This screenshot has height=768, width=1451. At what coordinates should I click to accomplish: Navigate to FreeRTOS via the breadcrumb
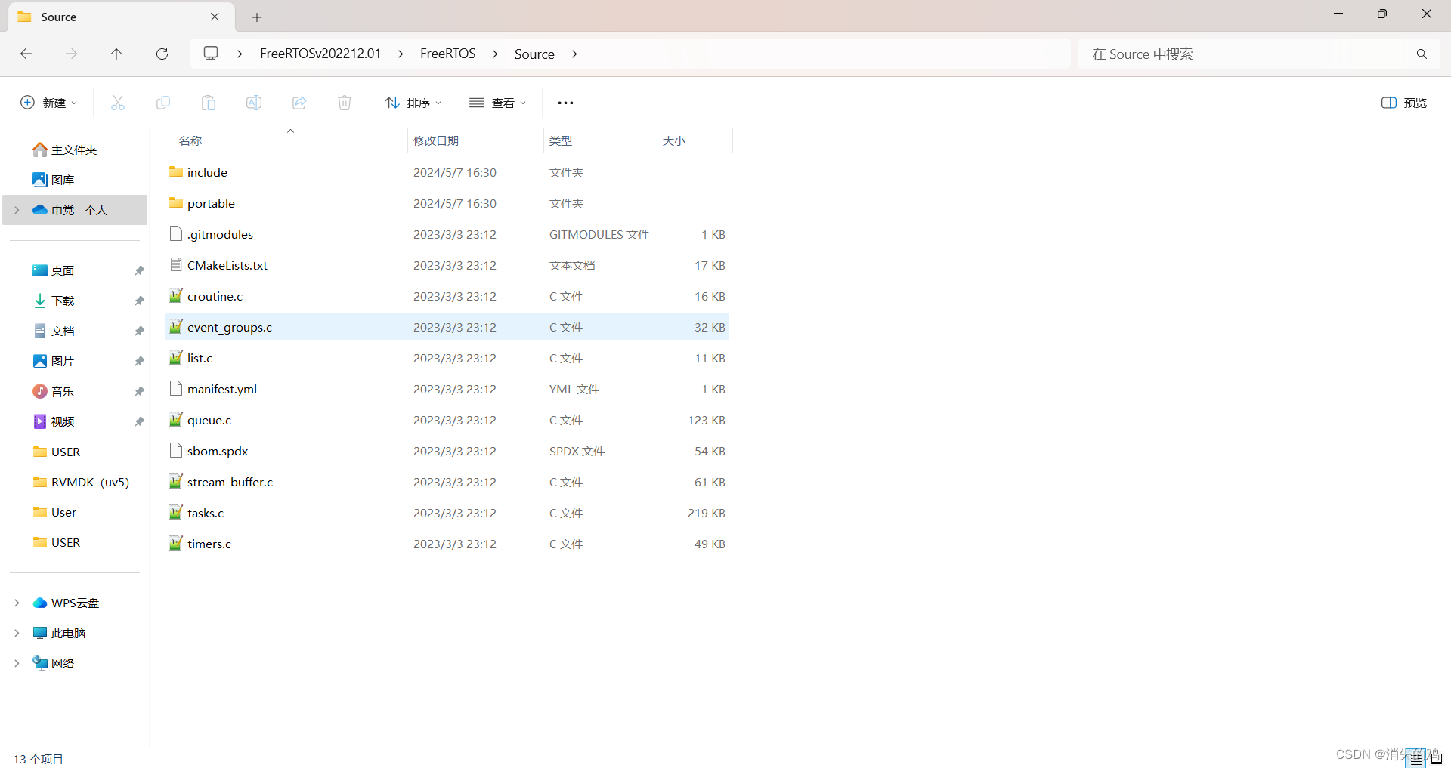click(448, 54)
